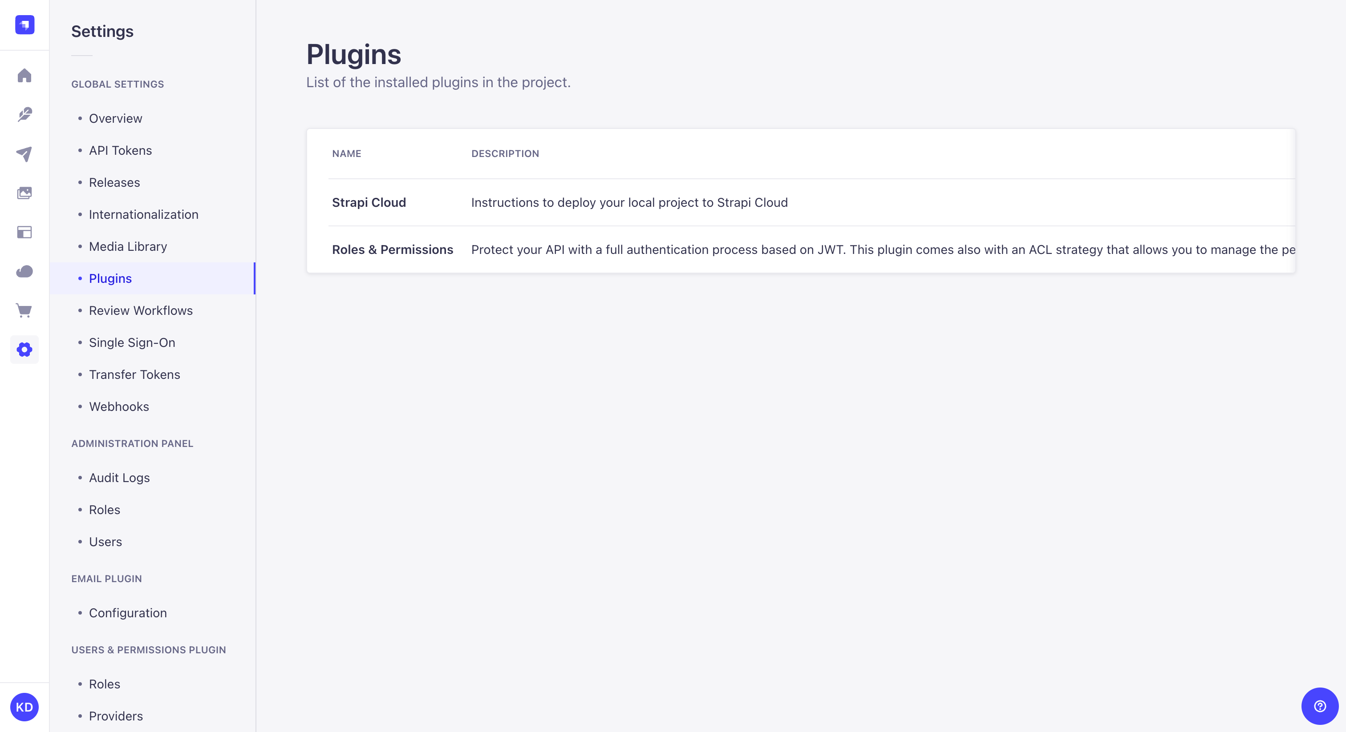Open the API Tokens settings entry
This screenshot has height=732, width=1346.
[120, 150]
